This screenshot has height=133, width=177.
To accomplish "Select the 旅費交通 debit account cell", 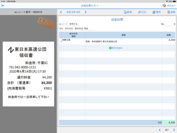I will [73, 41].
